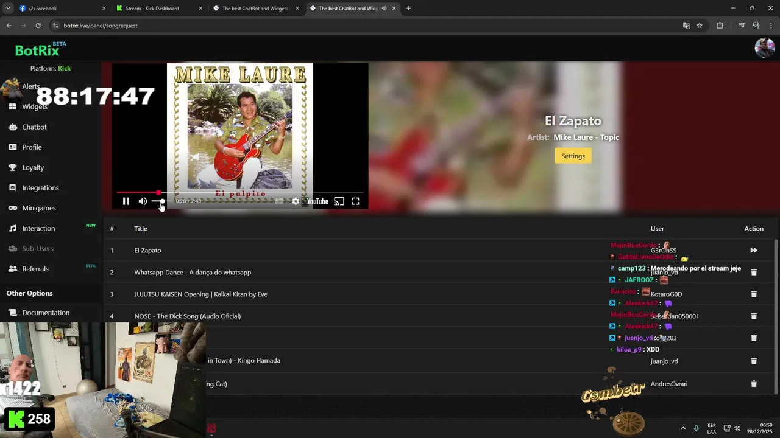Screen dimensions: 780x438
Task: Open Loyalty section
Action: [x=33, y=167]
